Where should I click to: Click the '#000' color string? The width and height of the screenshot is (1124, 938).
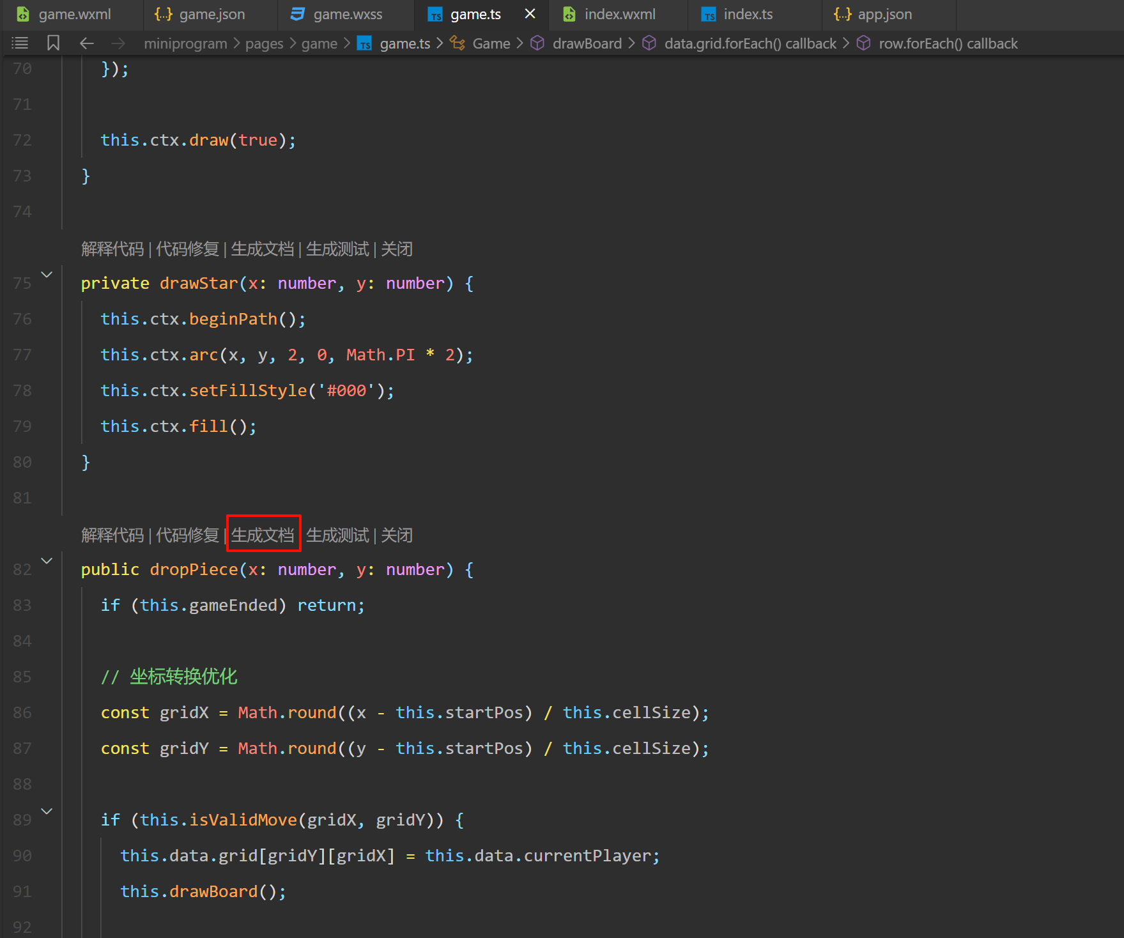click(x=346, y=390)
